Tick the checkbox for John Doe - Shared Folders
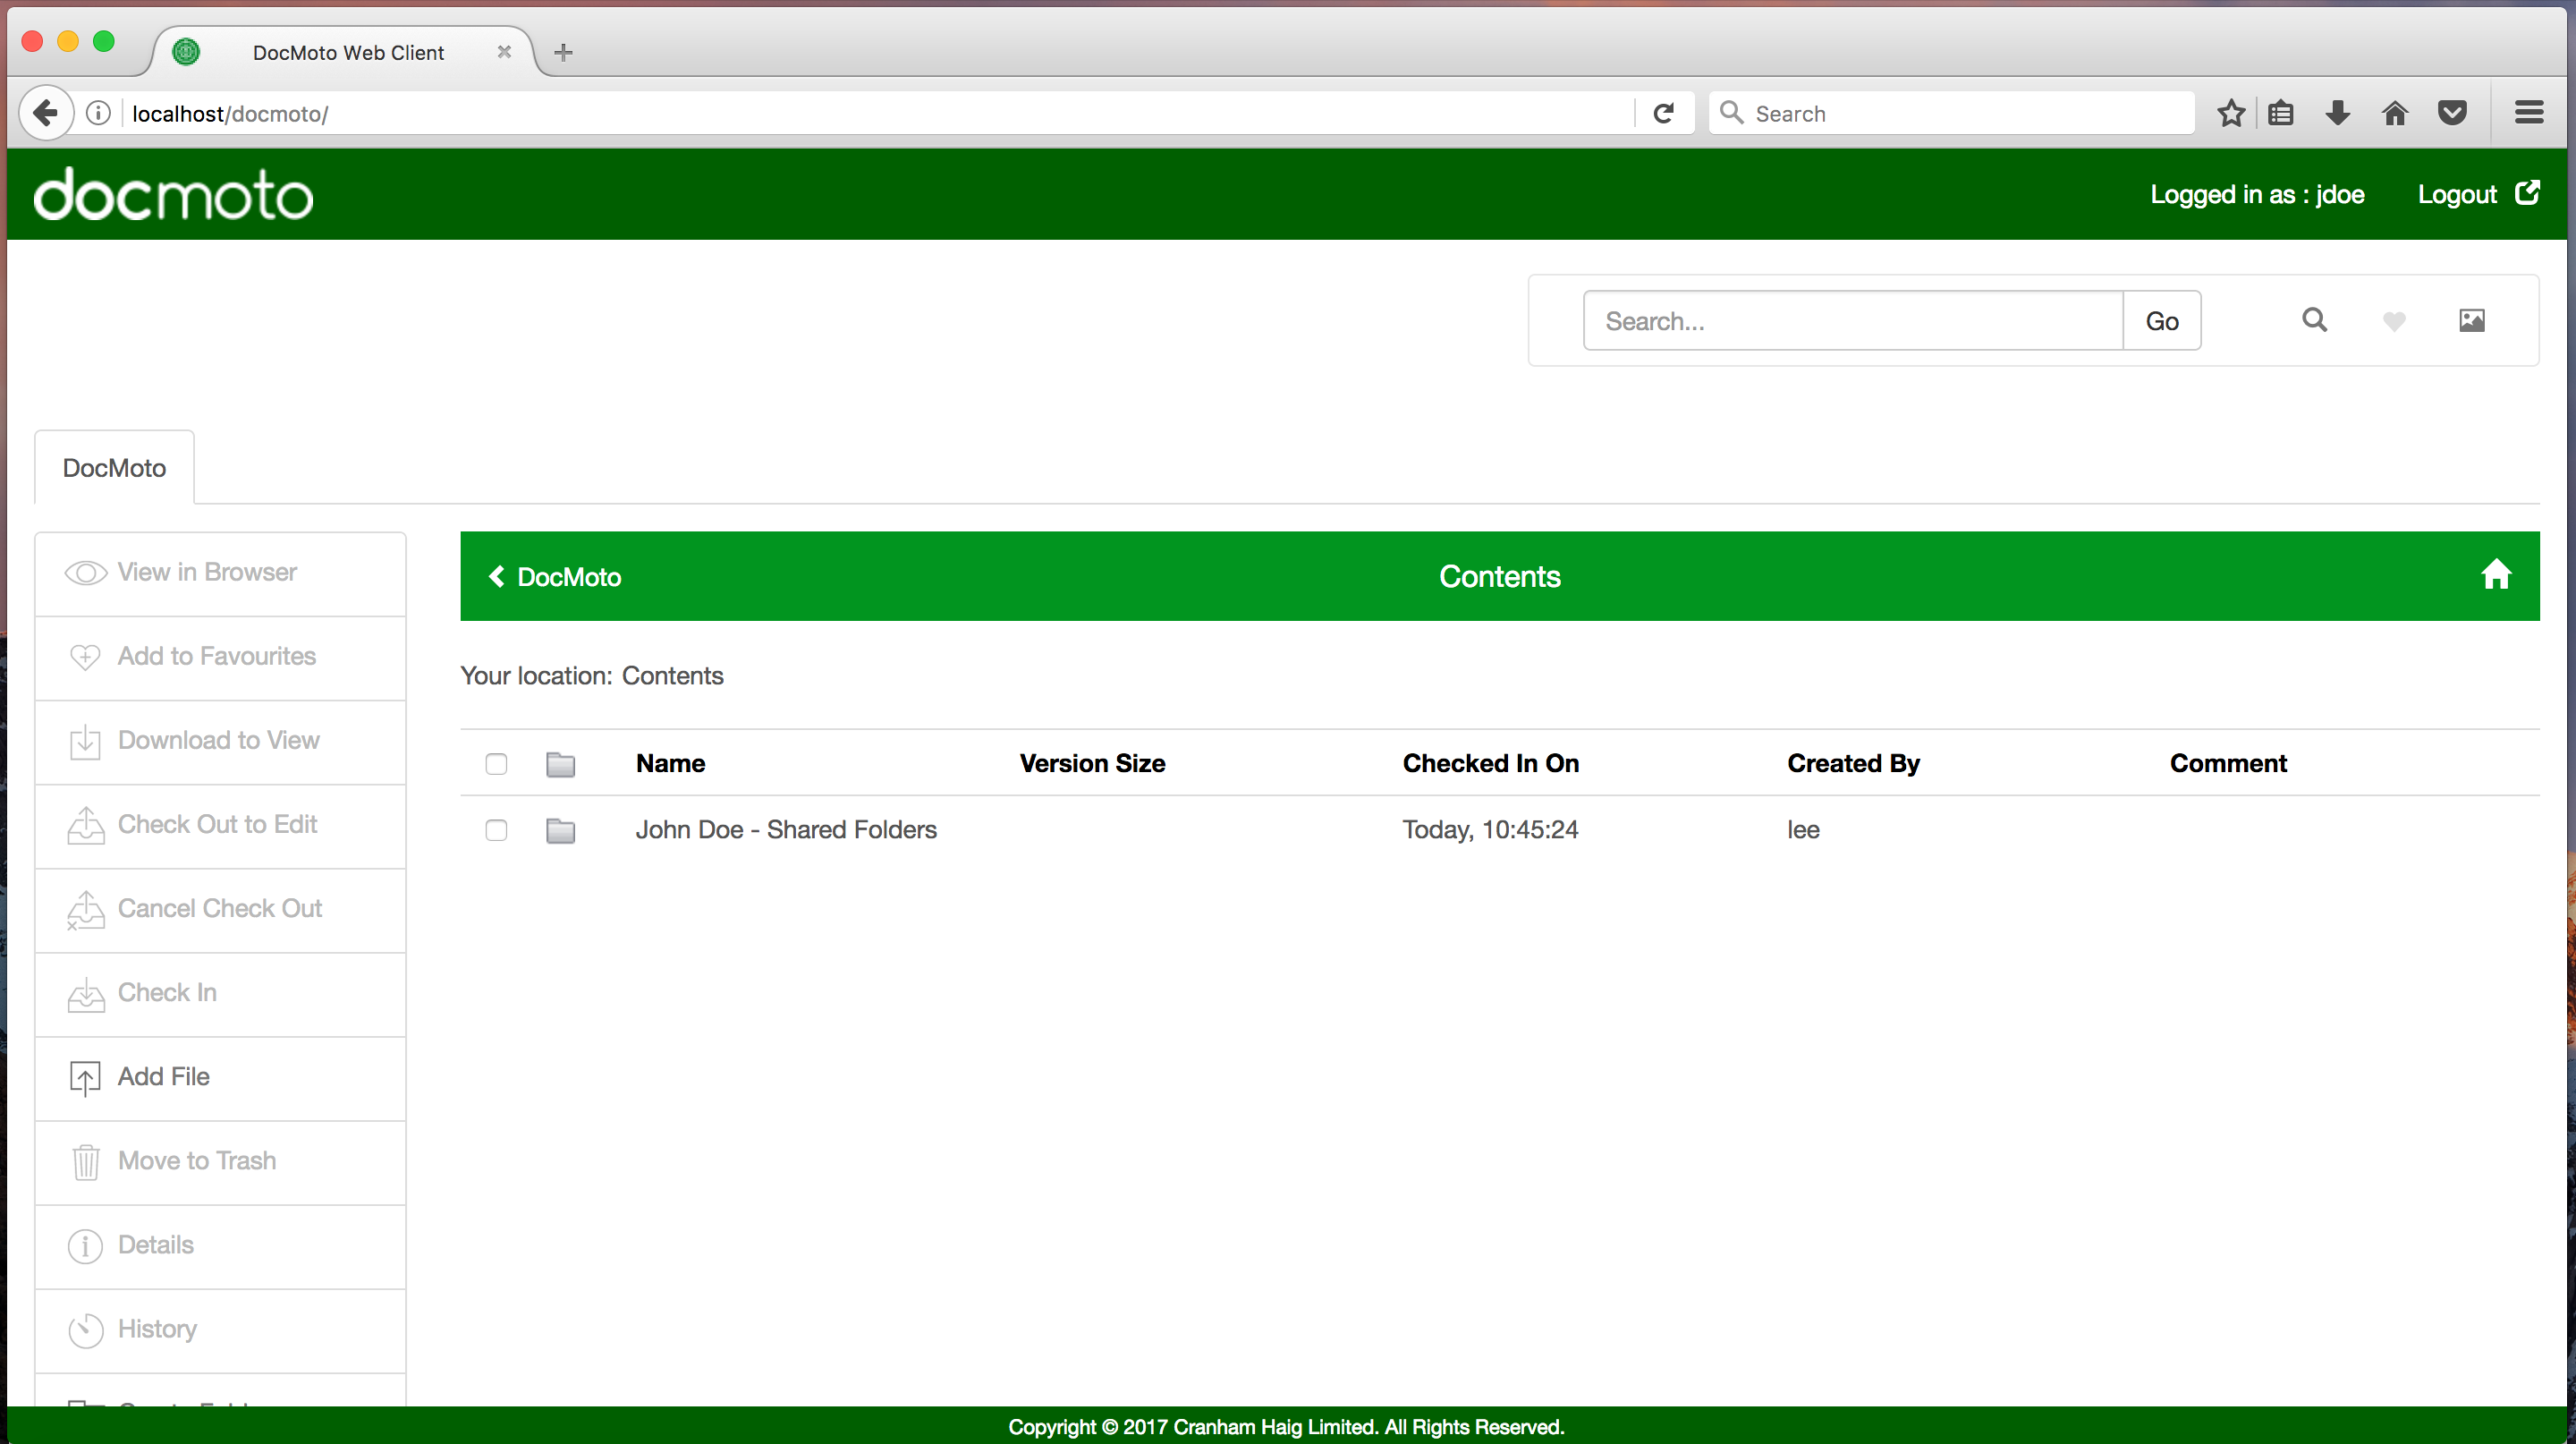 [x=496, y=830]
